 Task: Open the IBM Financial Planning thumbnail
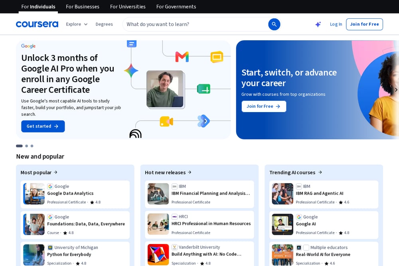(x=158, y=194)
